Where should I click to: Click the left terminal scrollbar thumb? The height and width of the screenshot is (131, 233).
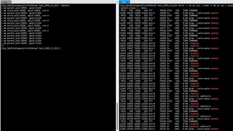(x=117, y=115)
